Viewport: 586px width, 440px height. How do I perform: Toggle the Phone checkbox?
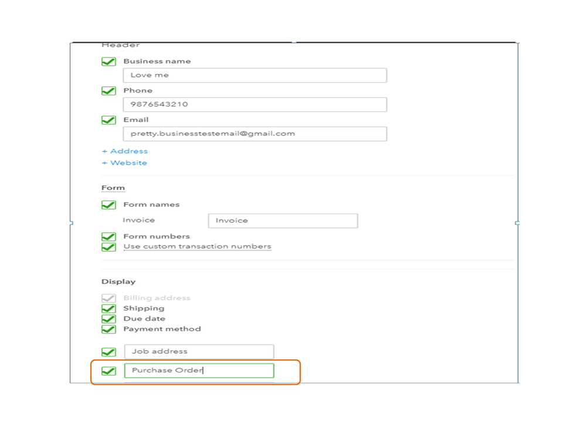tap(109, 91)
